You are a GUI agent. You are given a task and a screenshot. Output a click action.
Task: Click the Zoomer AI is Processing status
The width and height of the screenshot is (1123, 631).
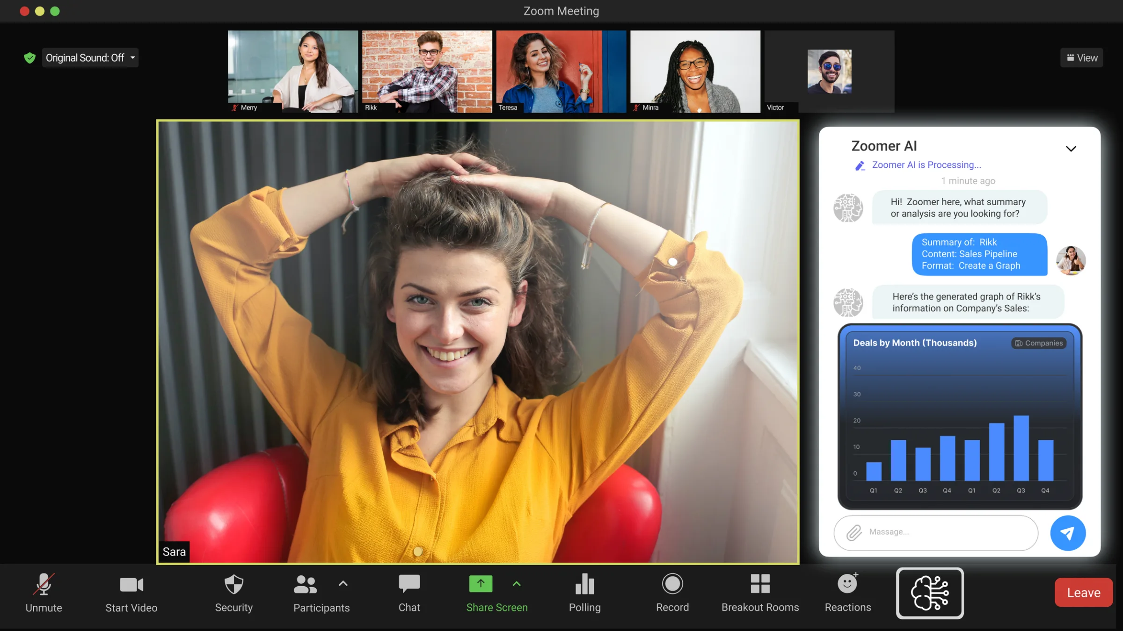(926, 165)
